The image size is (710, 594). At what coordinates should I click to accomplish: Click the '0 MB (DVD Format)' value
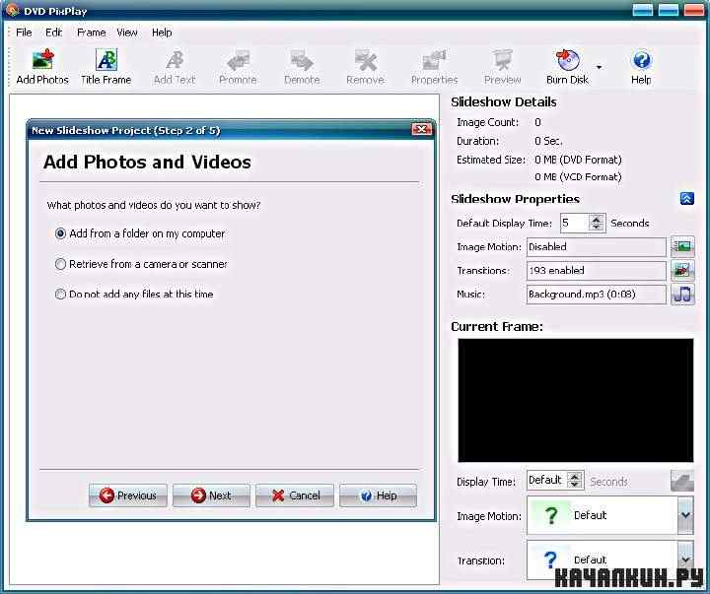point(578,160)
